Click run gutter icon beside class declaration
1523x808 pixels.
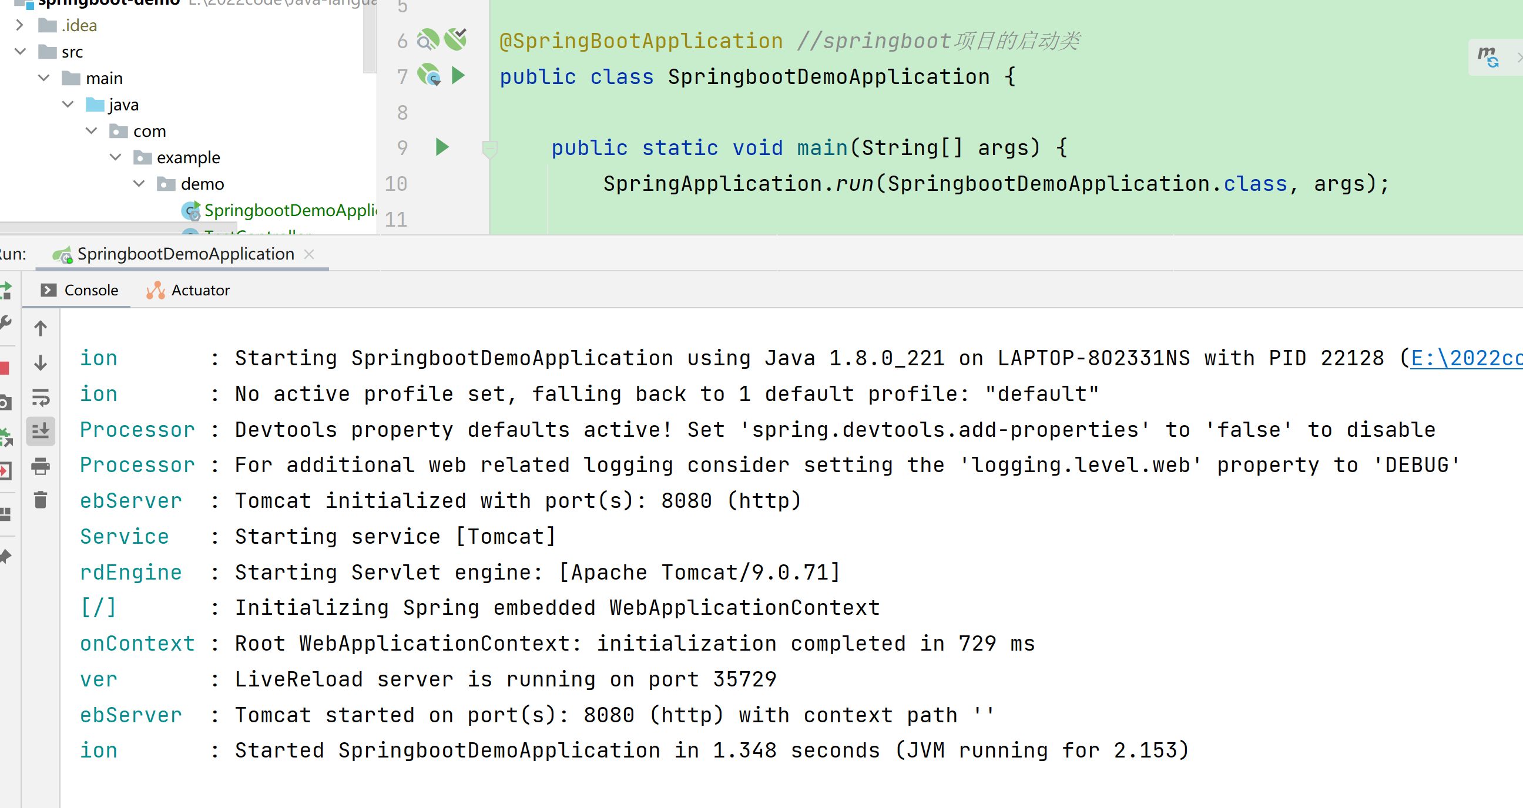[458, 76]
